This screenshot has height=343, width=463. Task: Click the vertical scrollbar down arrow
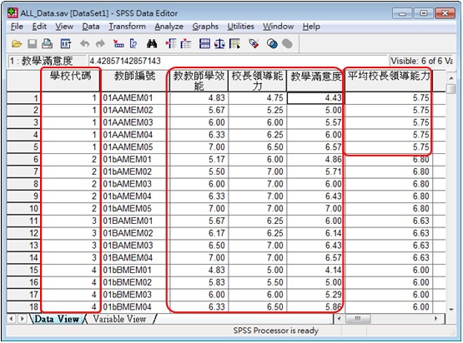click(450, 310)
